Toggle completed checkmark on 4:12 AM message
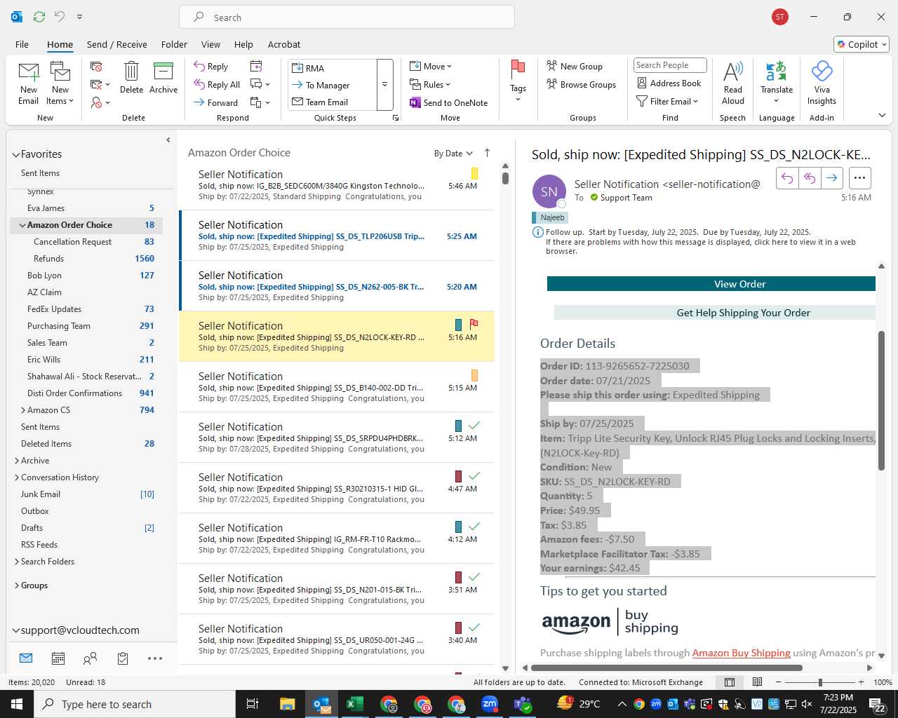The width and height of the screenshot is (898, 718). (x=474, y=527)
